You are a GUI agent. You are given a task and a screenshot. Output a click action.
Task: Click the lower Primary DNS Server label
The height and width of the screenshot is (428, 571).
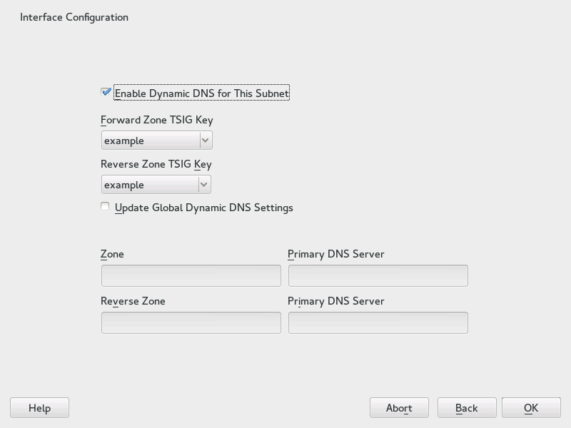tap(335, 301)
